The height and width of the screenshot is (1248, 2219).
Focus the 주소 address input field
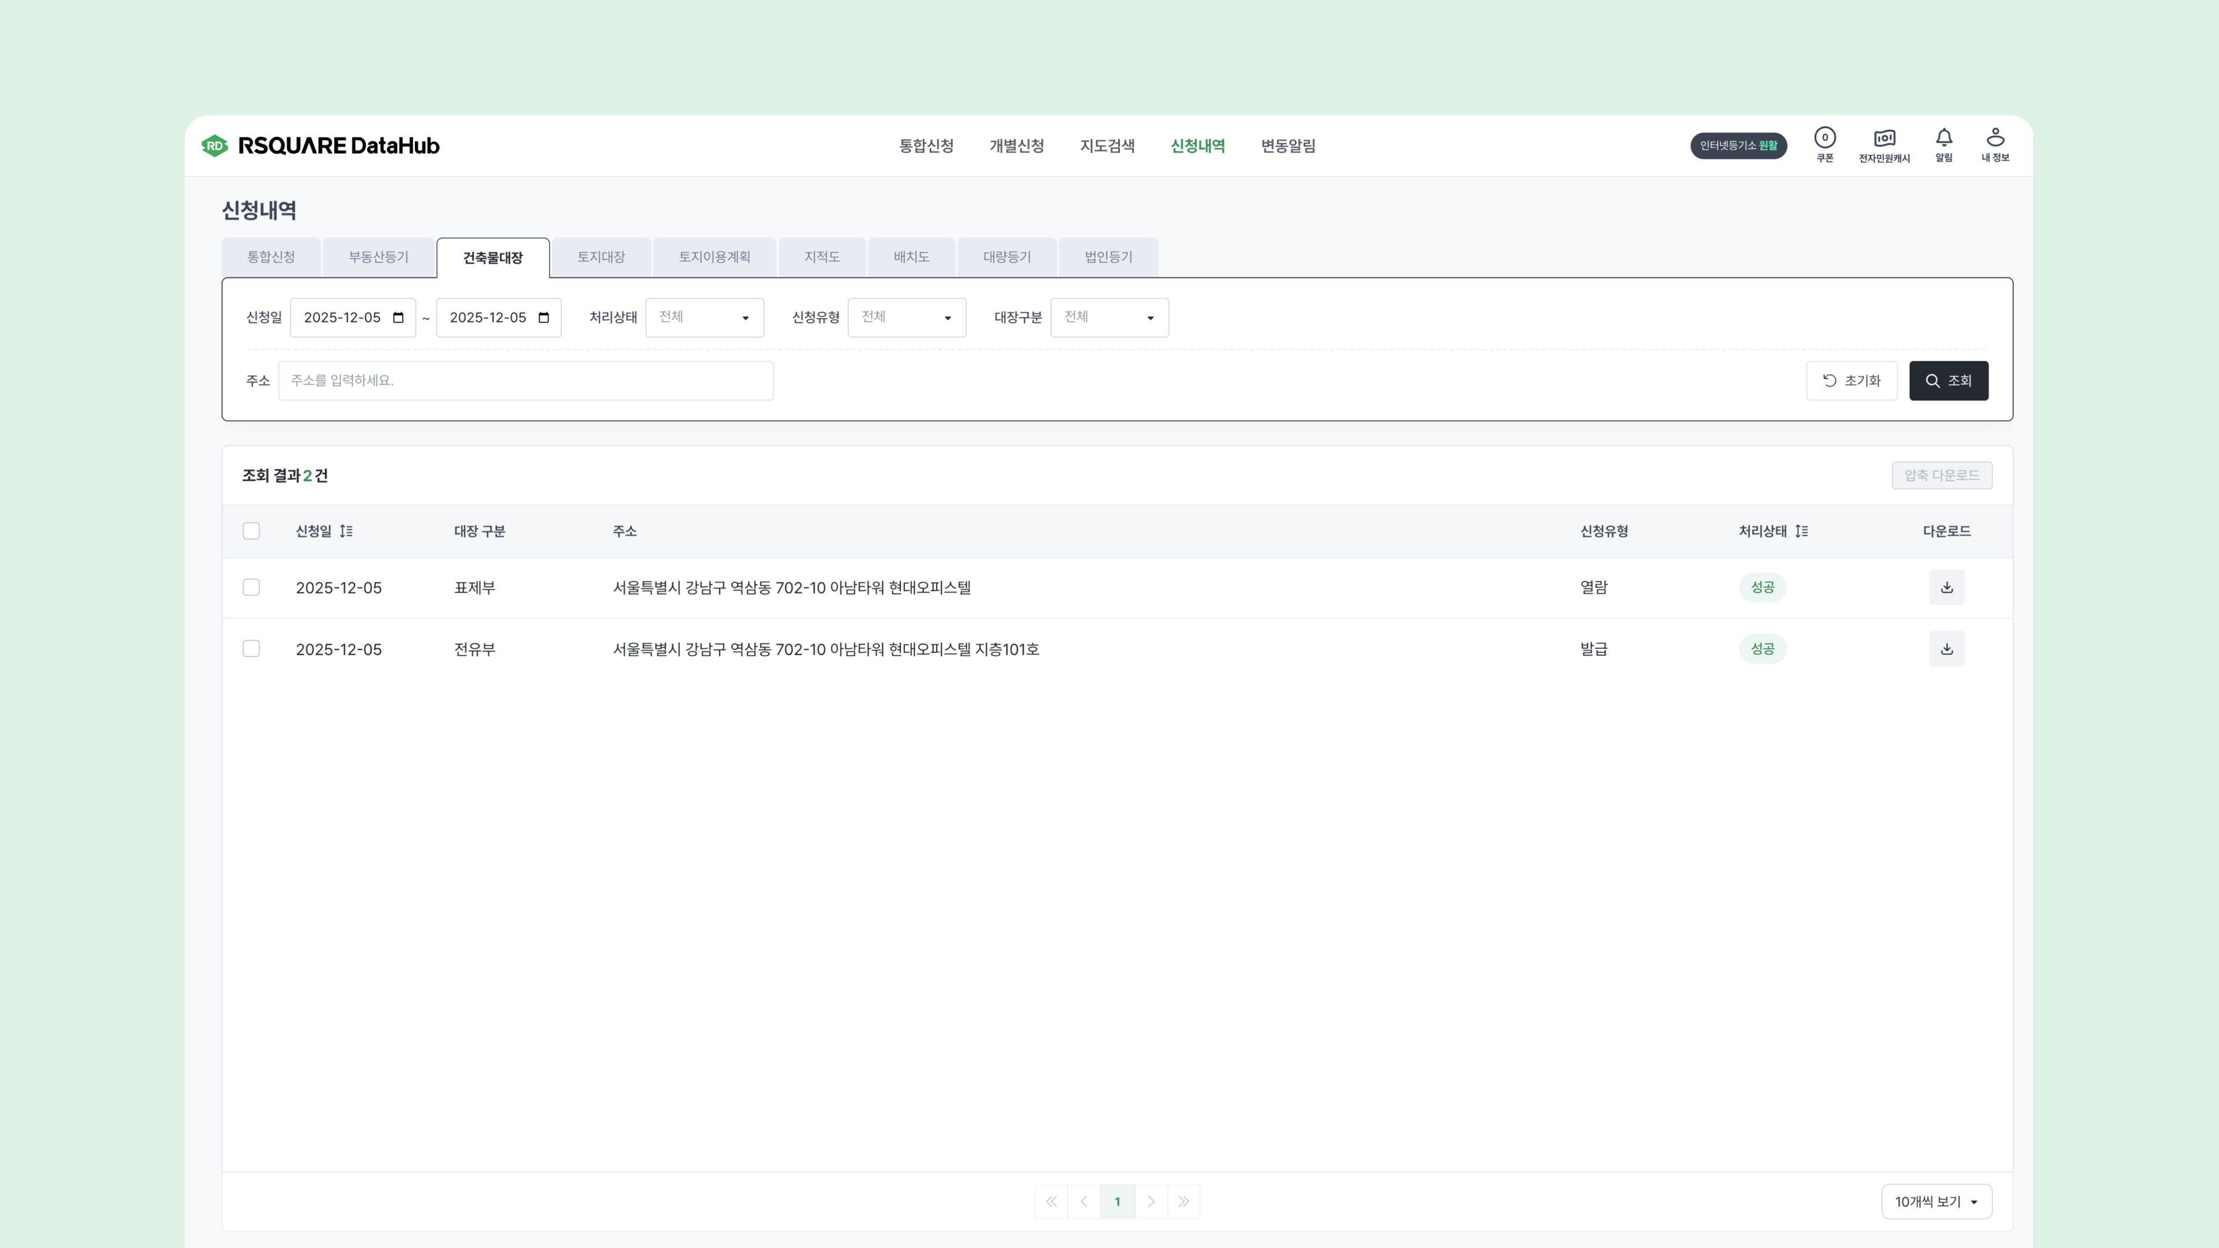pos(525,381)
